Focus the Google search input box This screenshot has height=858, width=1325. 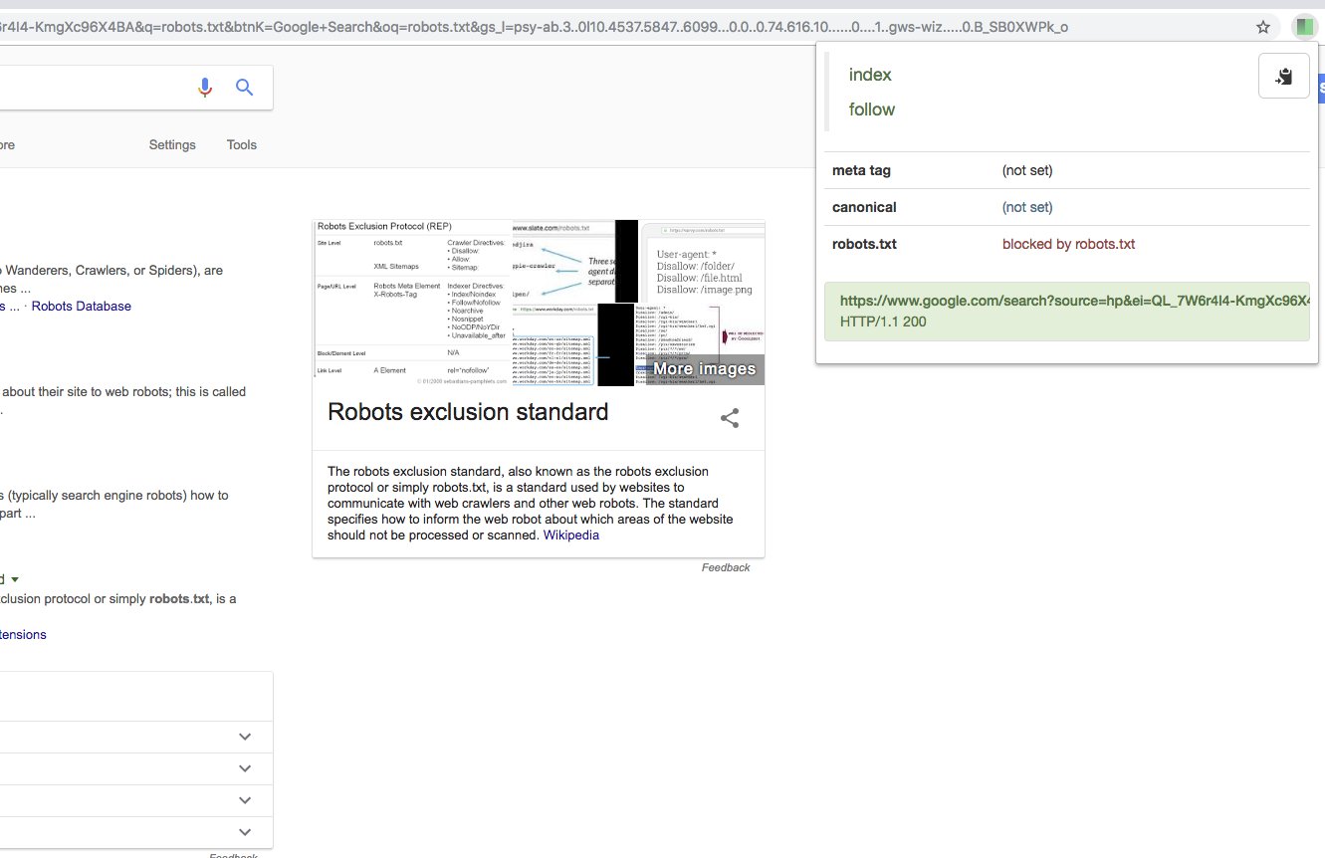tap(95, 88)
